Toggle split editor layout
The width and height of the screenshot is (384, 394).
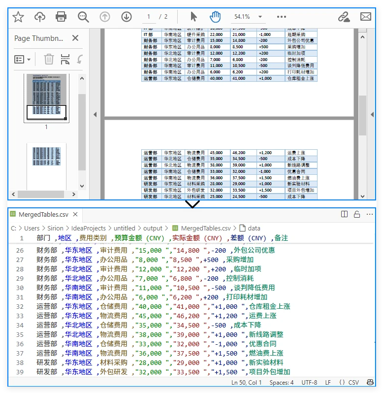[345, 214]
